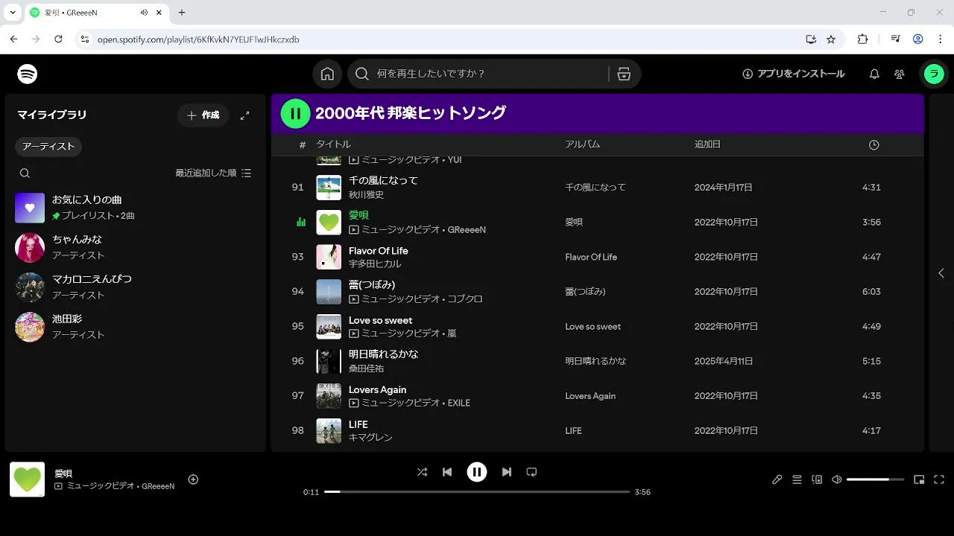Click the now playing 愛唄 cover art

point(27,479)
